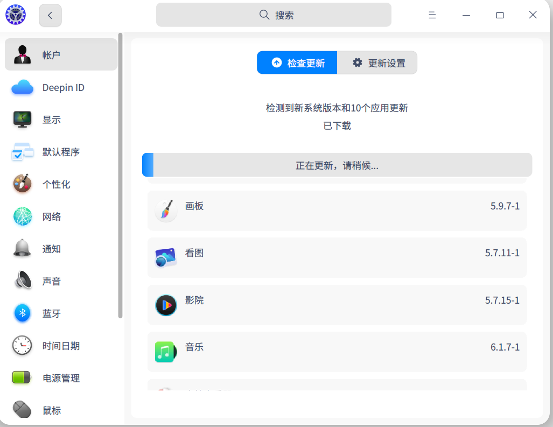Select 个性化 label in sidebar
This screenshot has width=553, height=427.
tap(57, 184)
